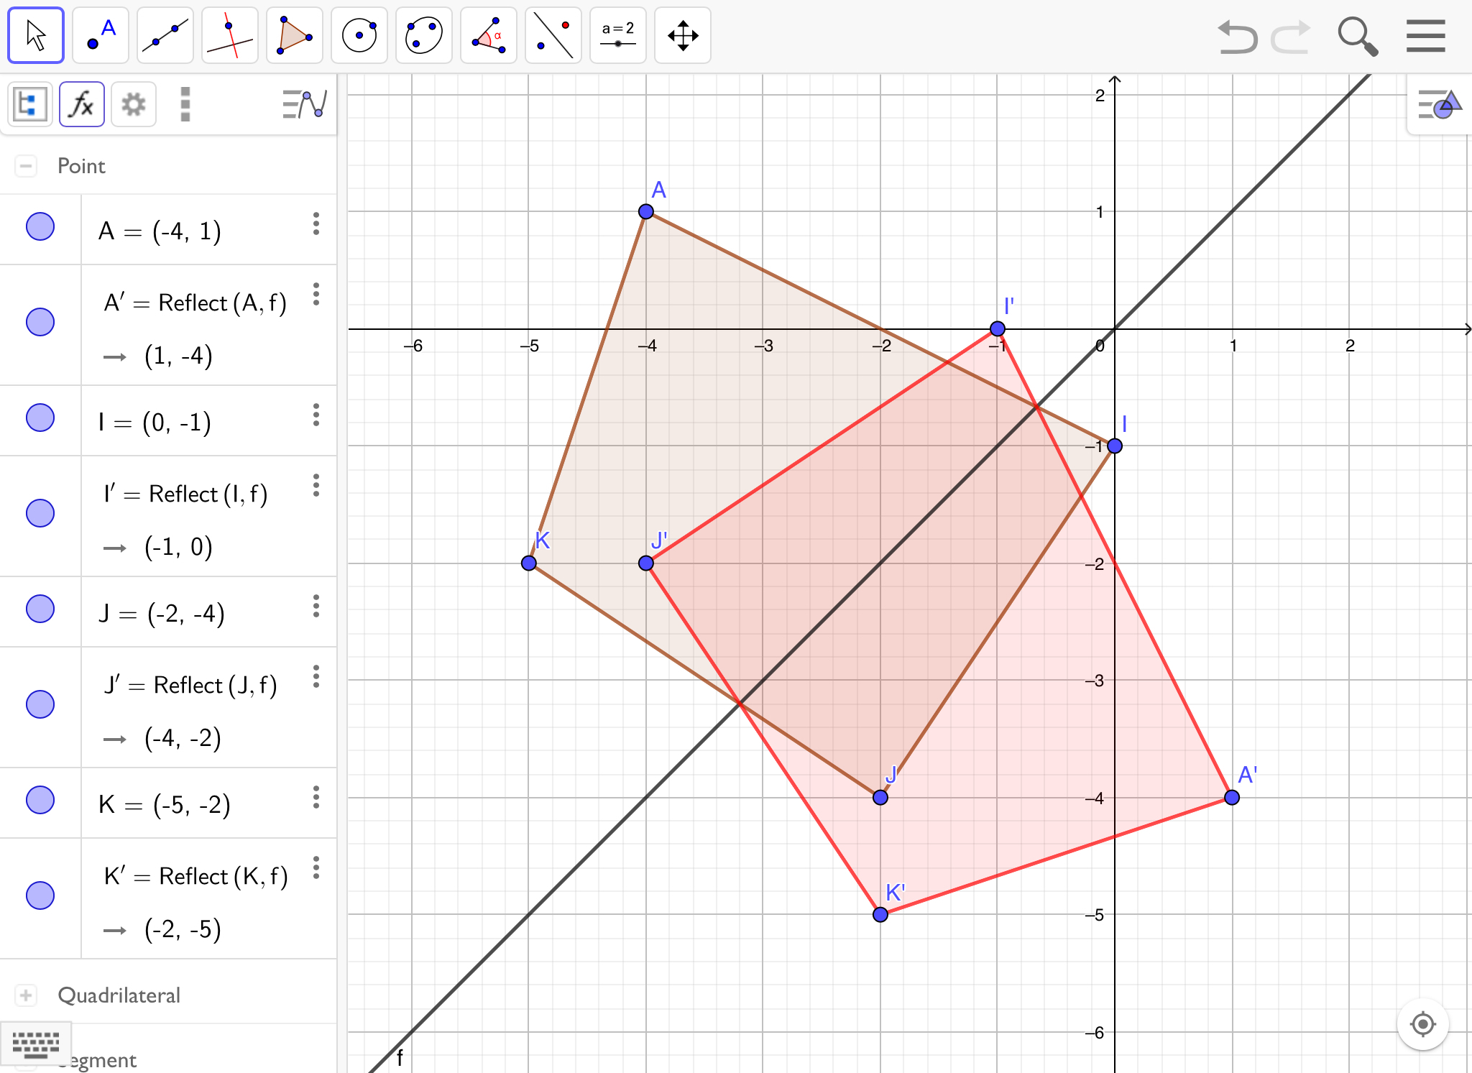This screenshot has height=1073, width=1472.
Task: Toggle visibility of point A
Action: [40, 226]
